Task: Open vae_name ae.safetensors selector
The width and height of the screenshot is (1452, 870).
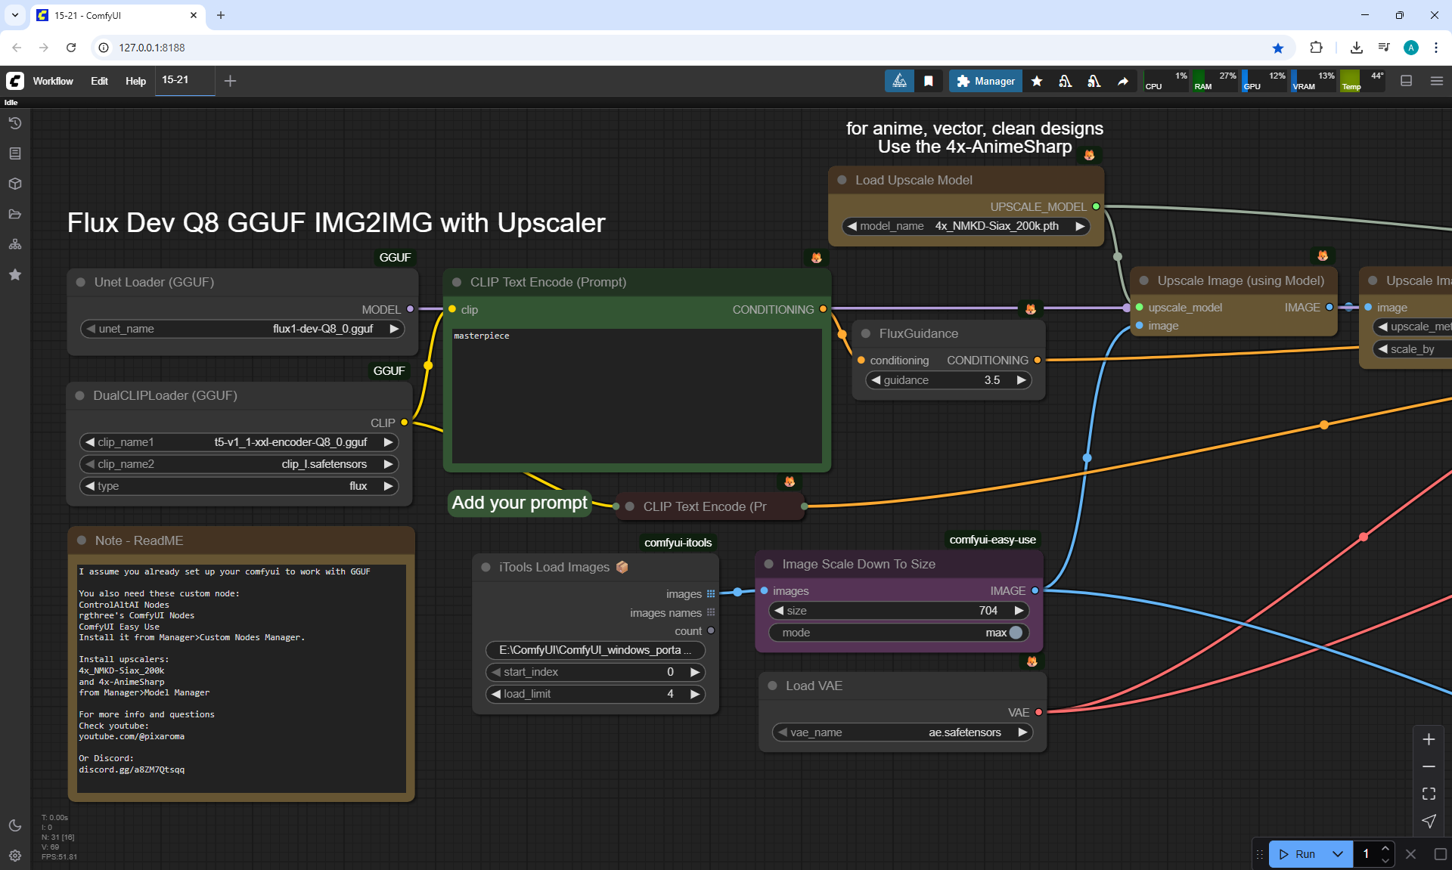Action: (x=902, y=732)
